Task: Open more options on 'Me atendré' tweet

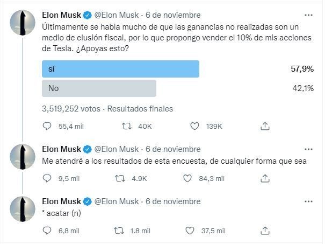Action: click(x=308, y=149)
